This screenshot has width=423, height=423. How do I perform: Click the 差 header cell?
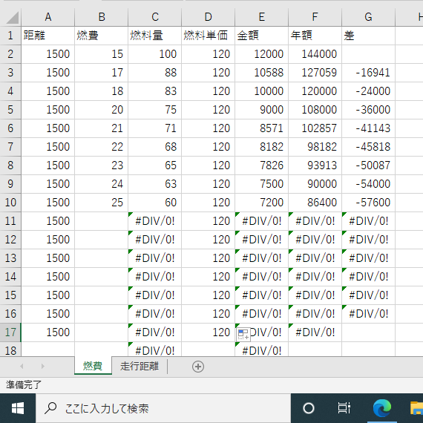(368, 36)
